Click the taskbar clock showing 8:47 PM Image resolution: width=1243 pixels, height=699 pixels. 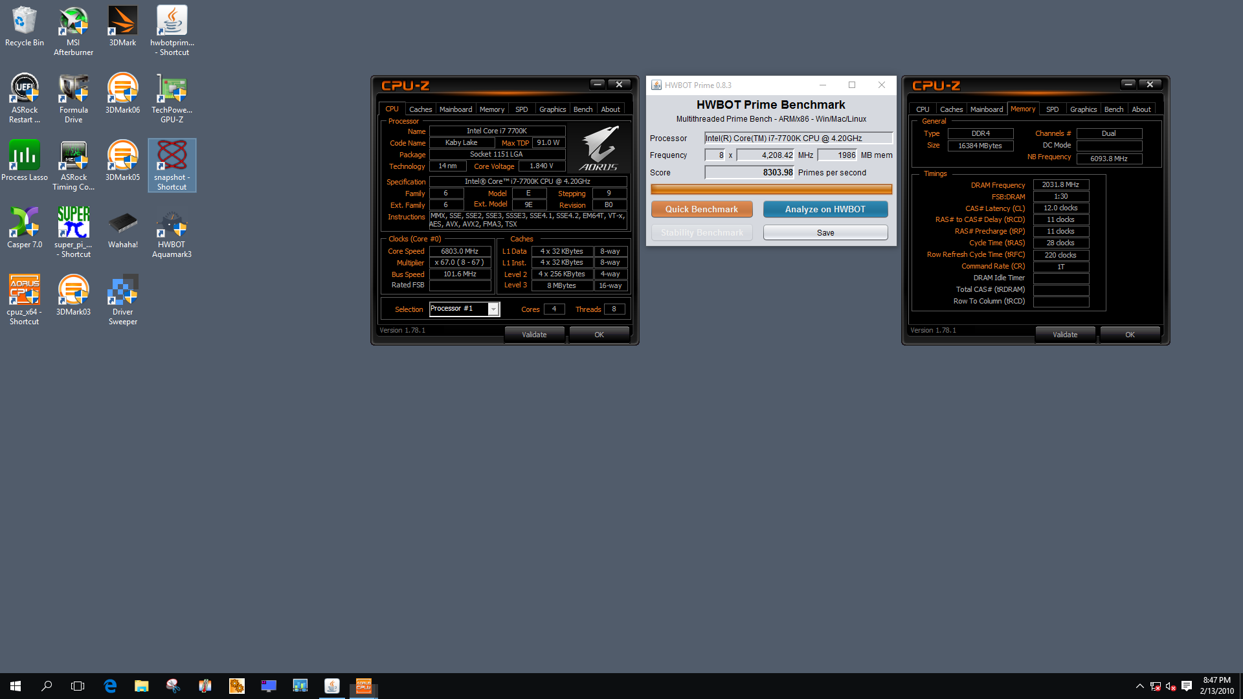1216,686
